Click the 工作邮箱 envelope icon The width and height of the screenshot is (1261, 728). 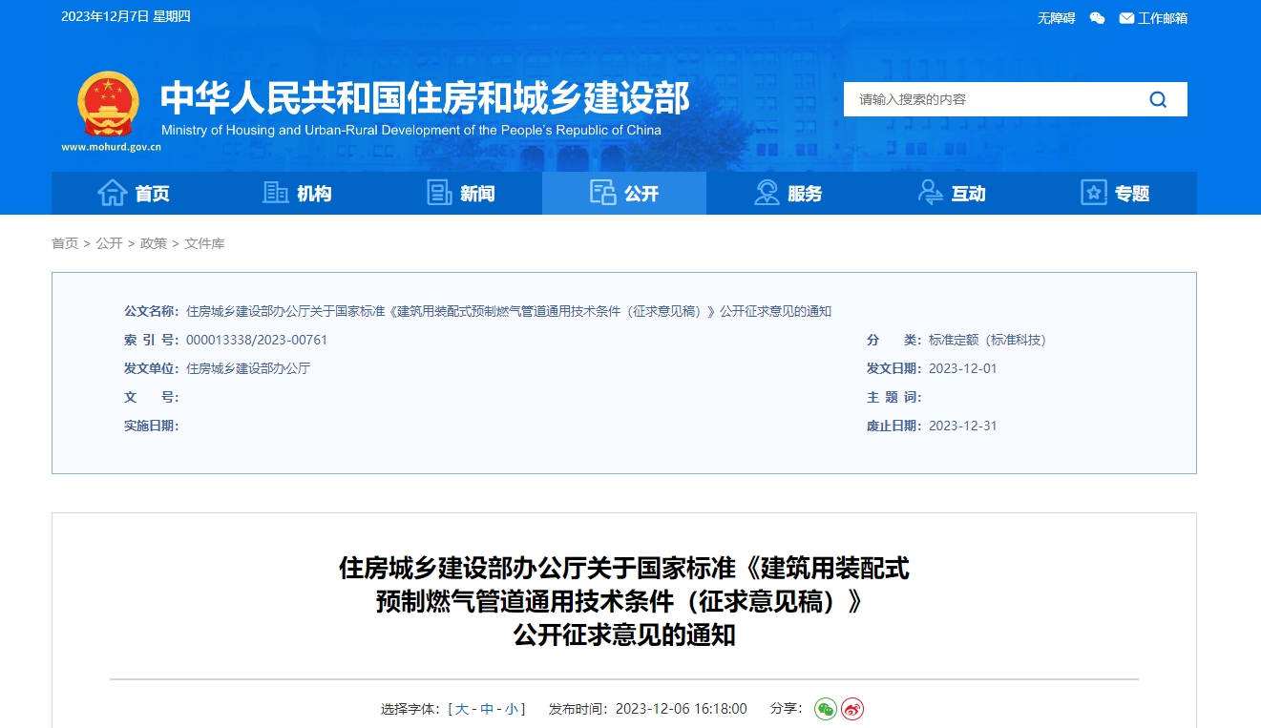pyautogui.click(x=1125, y=17)
